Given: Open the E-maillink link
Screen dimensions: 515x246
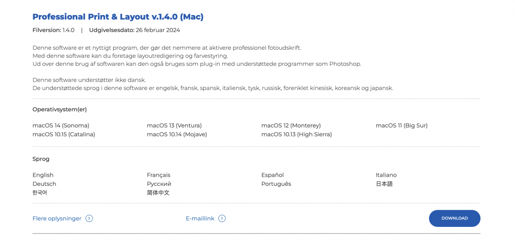Looking at the screenshot, I should (x=200, y=218).
